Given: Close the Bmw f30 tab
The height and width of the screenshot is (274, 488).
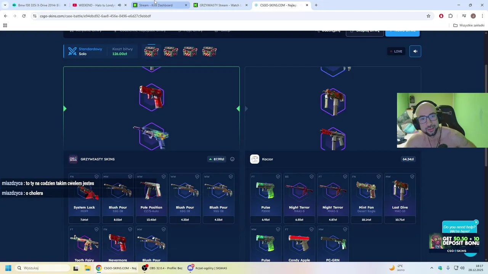Looking at the screenshot, I should [x=65, y=5].
